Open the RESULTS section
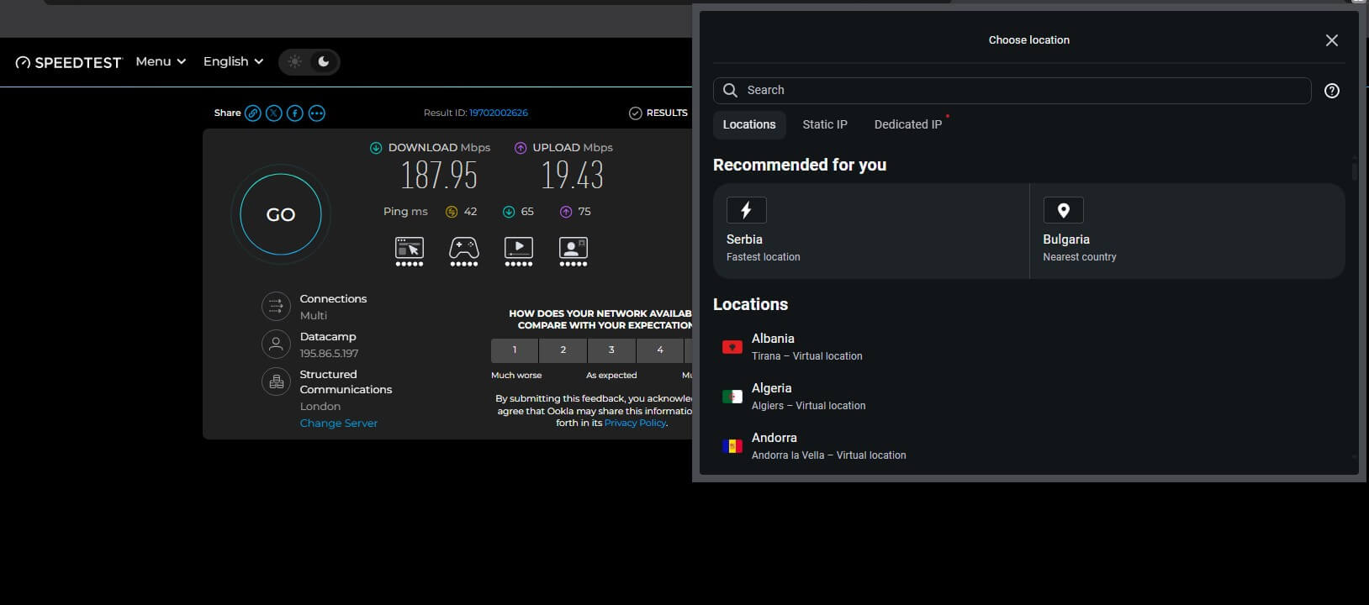Viewport: 1369px width, 605px height. 658,113
